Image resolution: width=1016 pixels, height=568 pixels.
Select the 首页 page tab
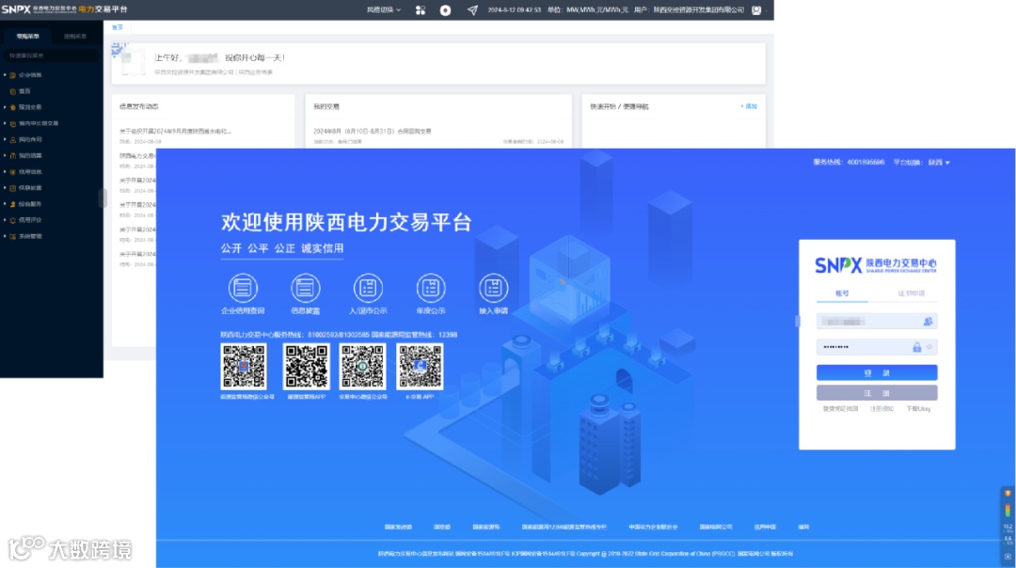pos(118,27)
